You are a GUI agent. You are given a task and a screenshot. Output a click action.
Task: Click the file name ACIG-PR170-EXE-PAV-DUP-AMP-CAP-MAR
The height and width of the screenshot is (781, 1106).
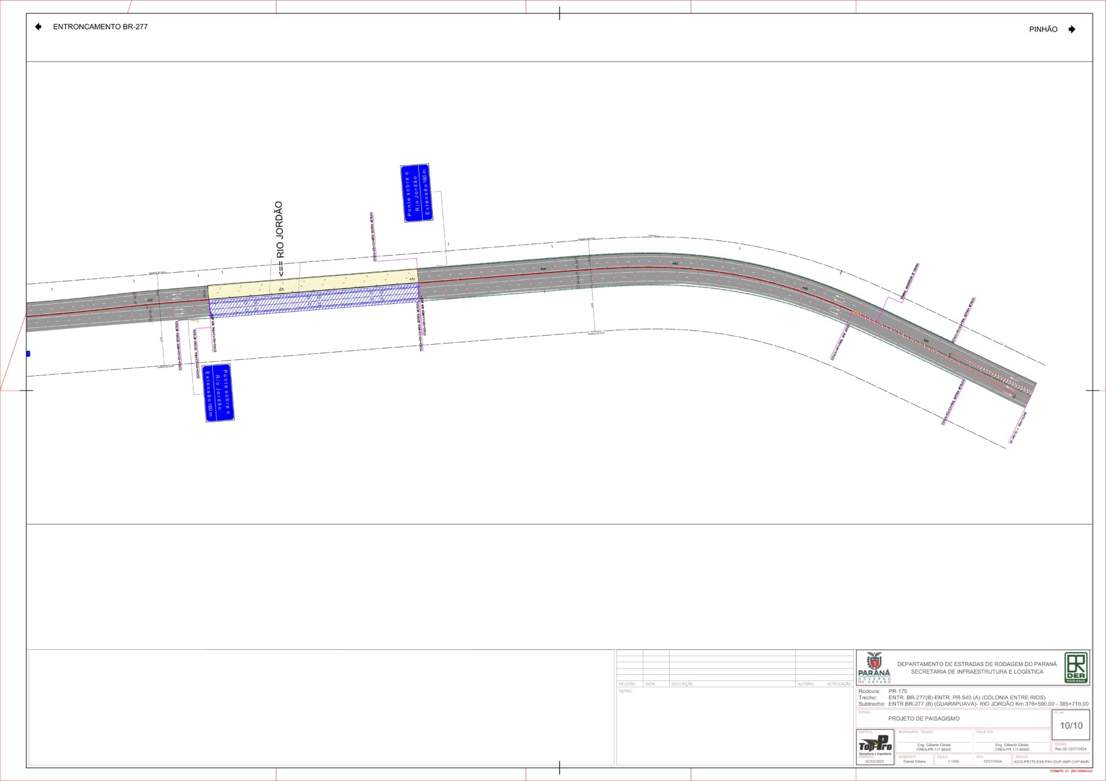[x=1051, y=762]
